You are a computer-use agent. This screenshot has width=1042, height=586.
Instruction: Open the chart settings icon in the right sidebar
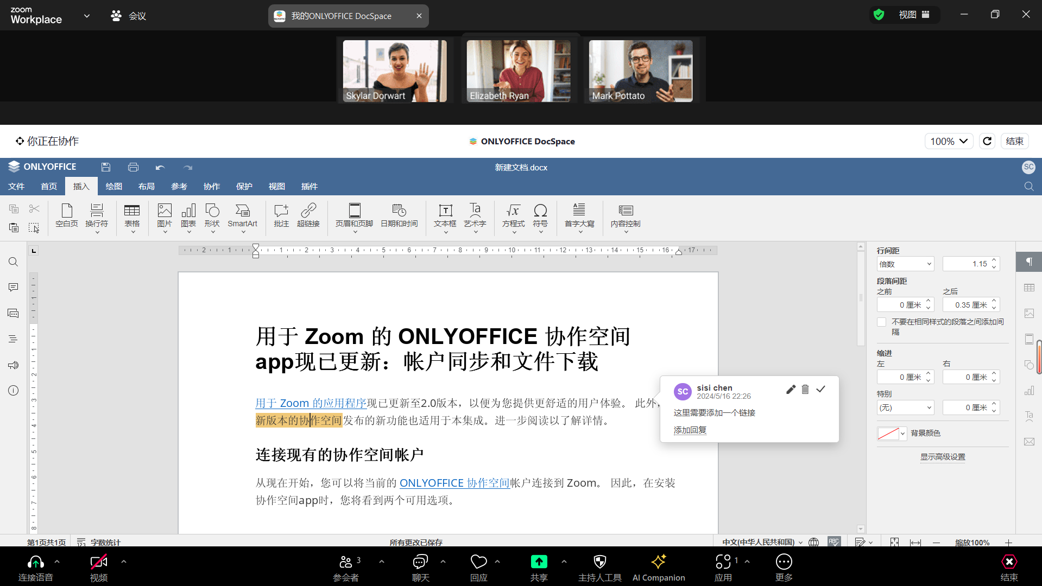(1029, 390)
